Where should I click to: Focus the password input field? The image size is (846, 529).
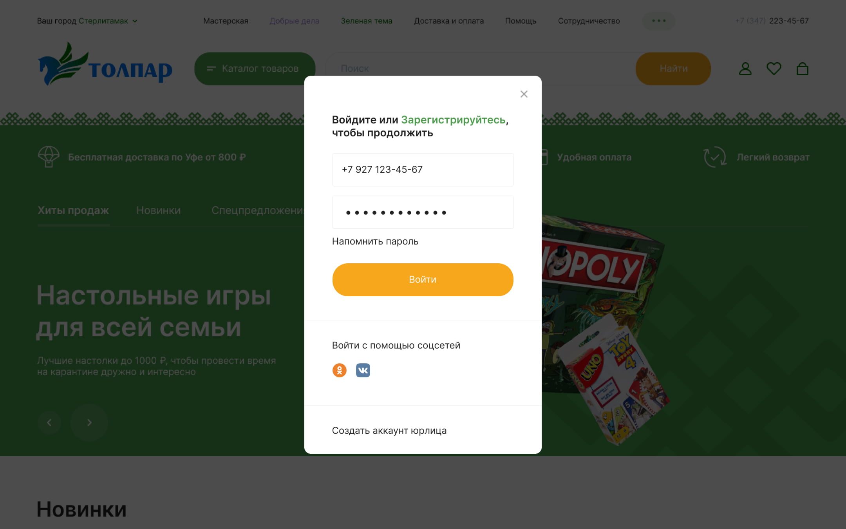[423, 212]
